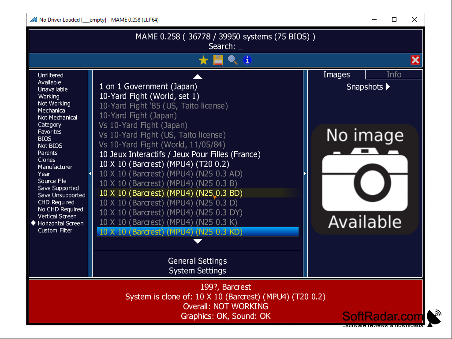Select the Not Mechanical filter
452x339 pixels.
(57, 118)
